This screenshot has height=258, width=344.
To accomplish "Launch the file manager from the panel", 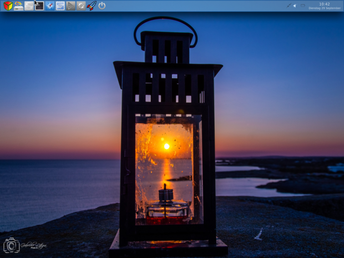I will tap(29, 6).
